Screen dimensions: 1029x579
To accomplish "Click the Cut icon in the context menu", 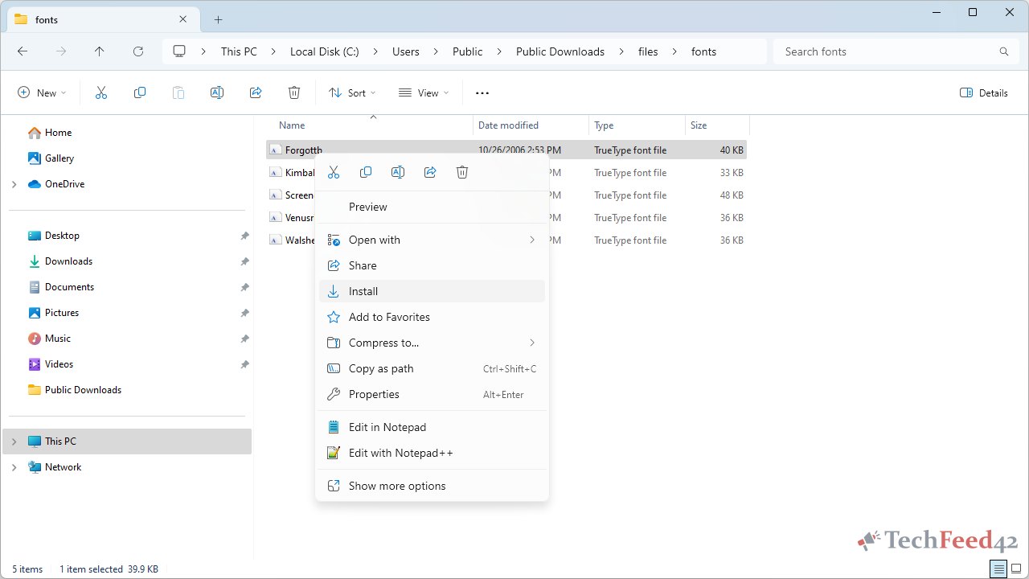I will click(334, 172).
